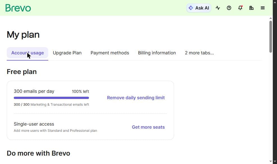This screenshot has width=277, height=164.
Task: Expand the 2 more tabs menu
Action: [x=199, y=53]
